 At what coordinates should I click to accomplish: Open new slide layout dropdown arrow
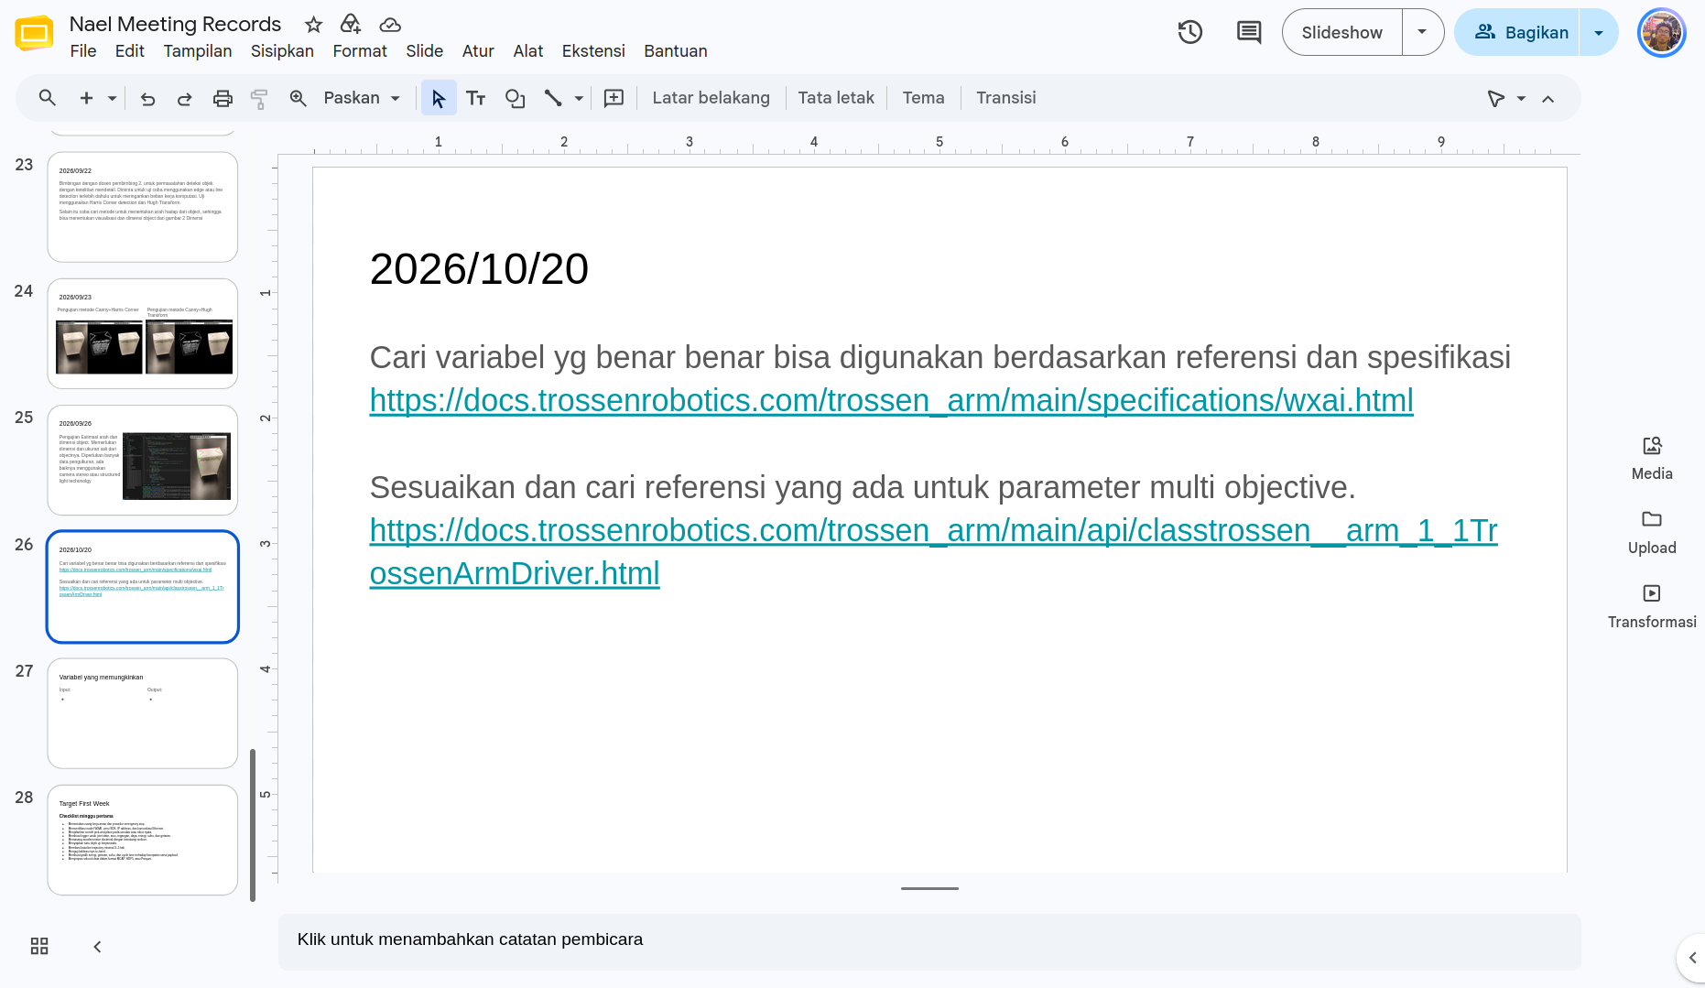point(112,98)
